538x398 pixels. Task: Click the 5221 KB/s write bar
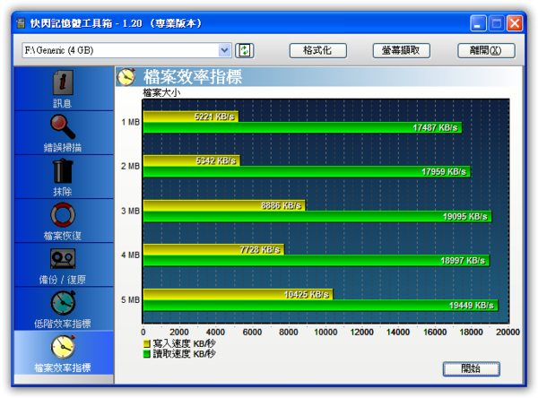(191, 117)
